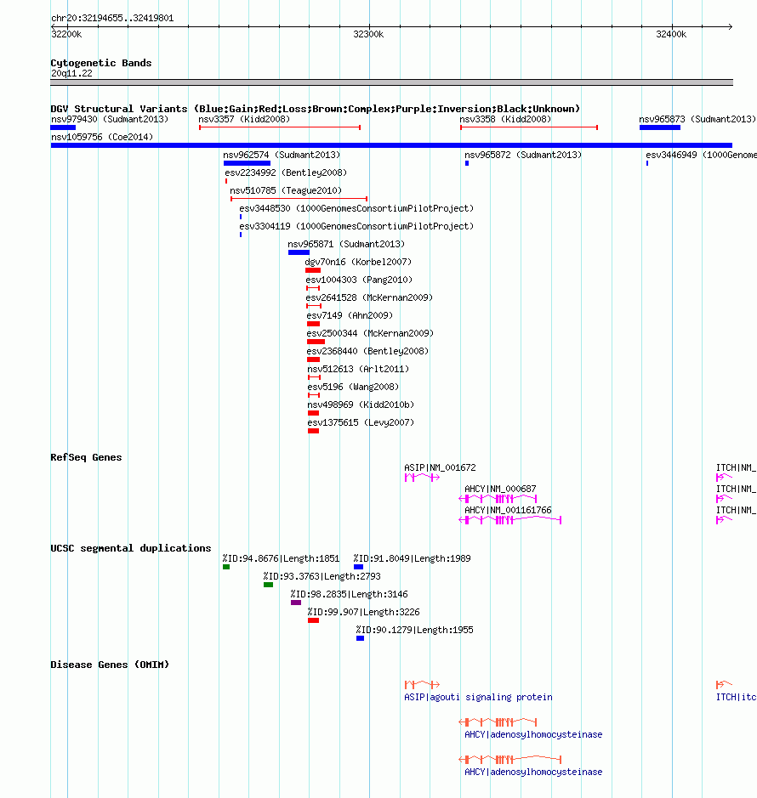
Task: Open ASIP|agouti signaling protein OMIM link
Action: point(478,697)
